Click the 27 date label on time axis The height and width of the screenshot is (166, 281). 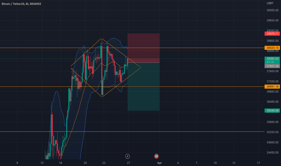128,163
